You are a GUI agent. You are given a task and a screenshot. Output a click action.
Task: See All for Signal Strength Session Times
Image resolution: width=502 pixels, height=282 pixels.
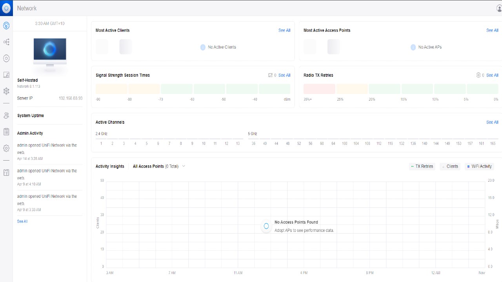(x=284, y=75)
